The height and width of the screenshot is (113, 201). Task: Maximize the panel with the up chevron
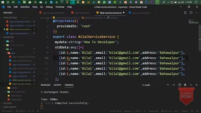point(191,85)
